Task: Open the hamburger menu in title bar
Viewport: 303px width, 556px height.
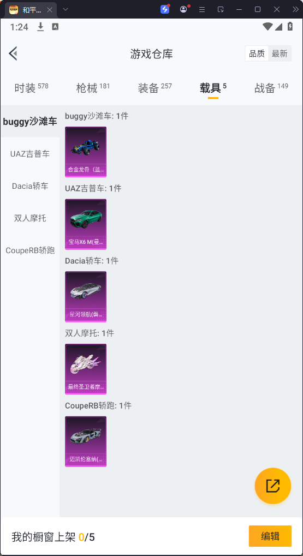Action: coord(202,10)
